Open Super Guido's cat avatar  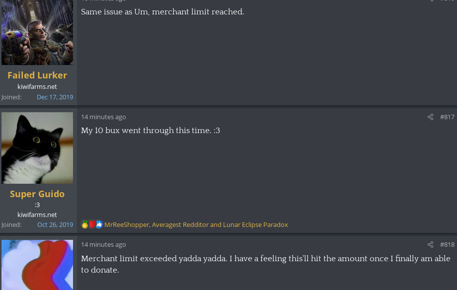coord(37,148)
